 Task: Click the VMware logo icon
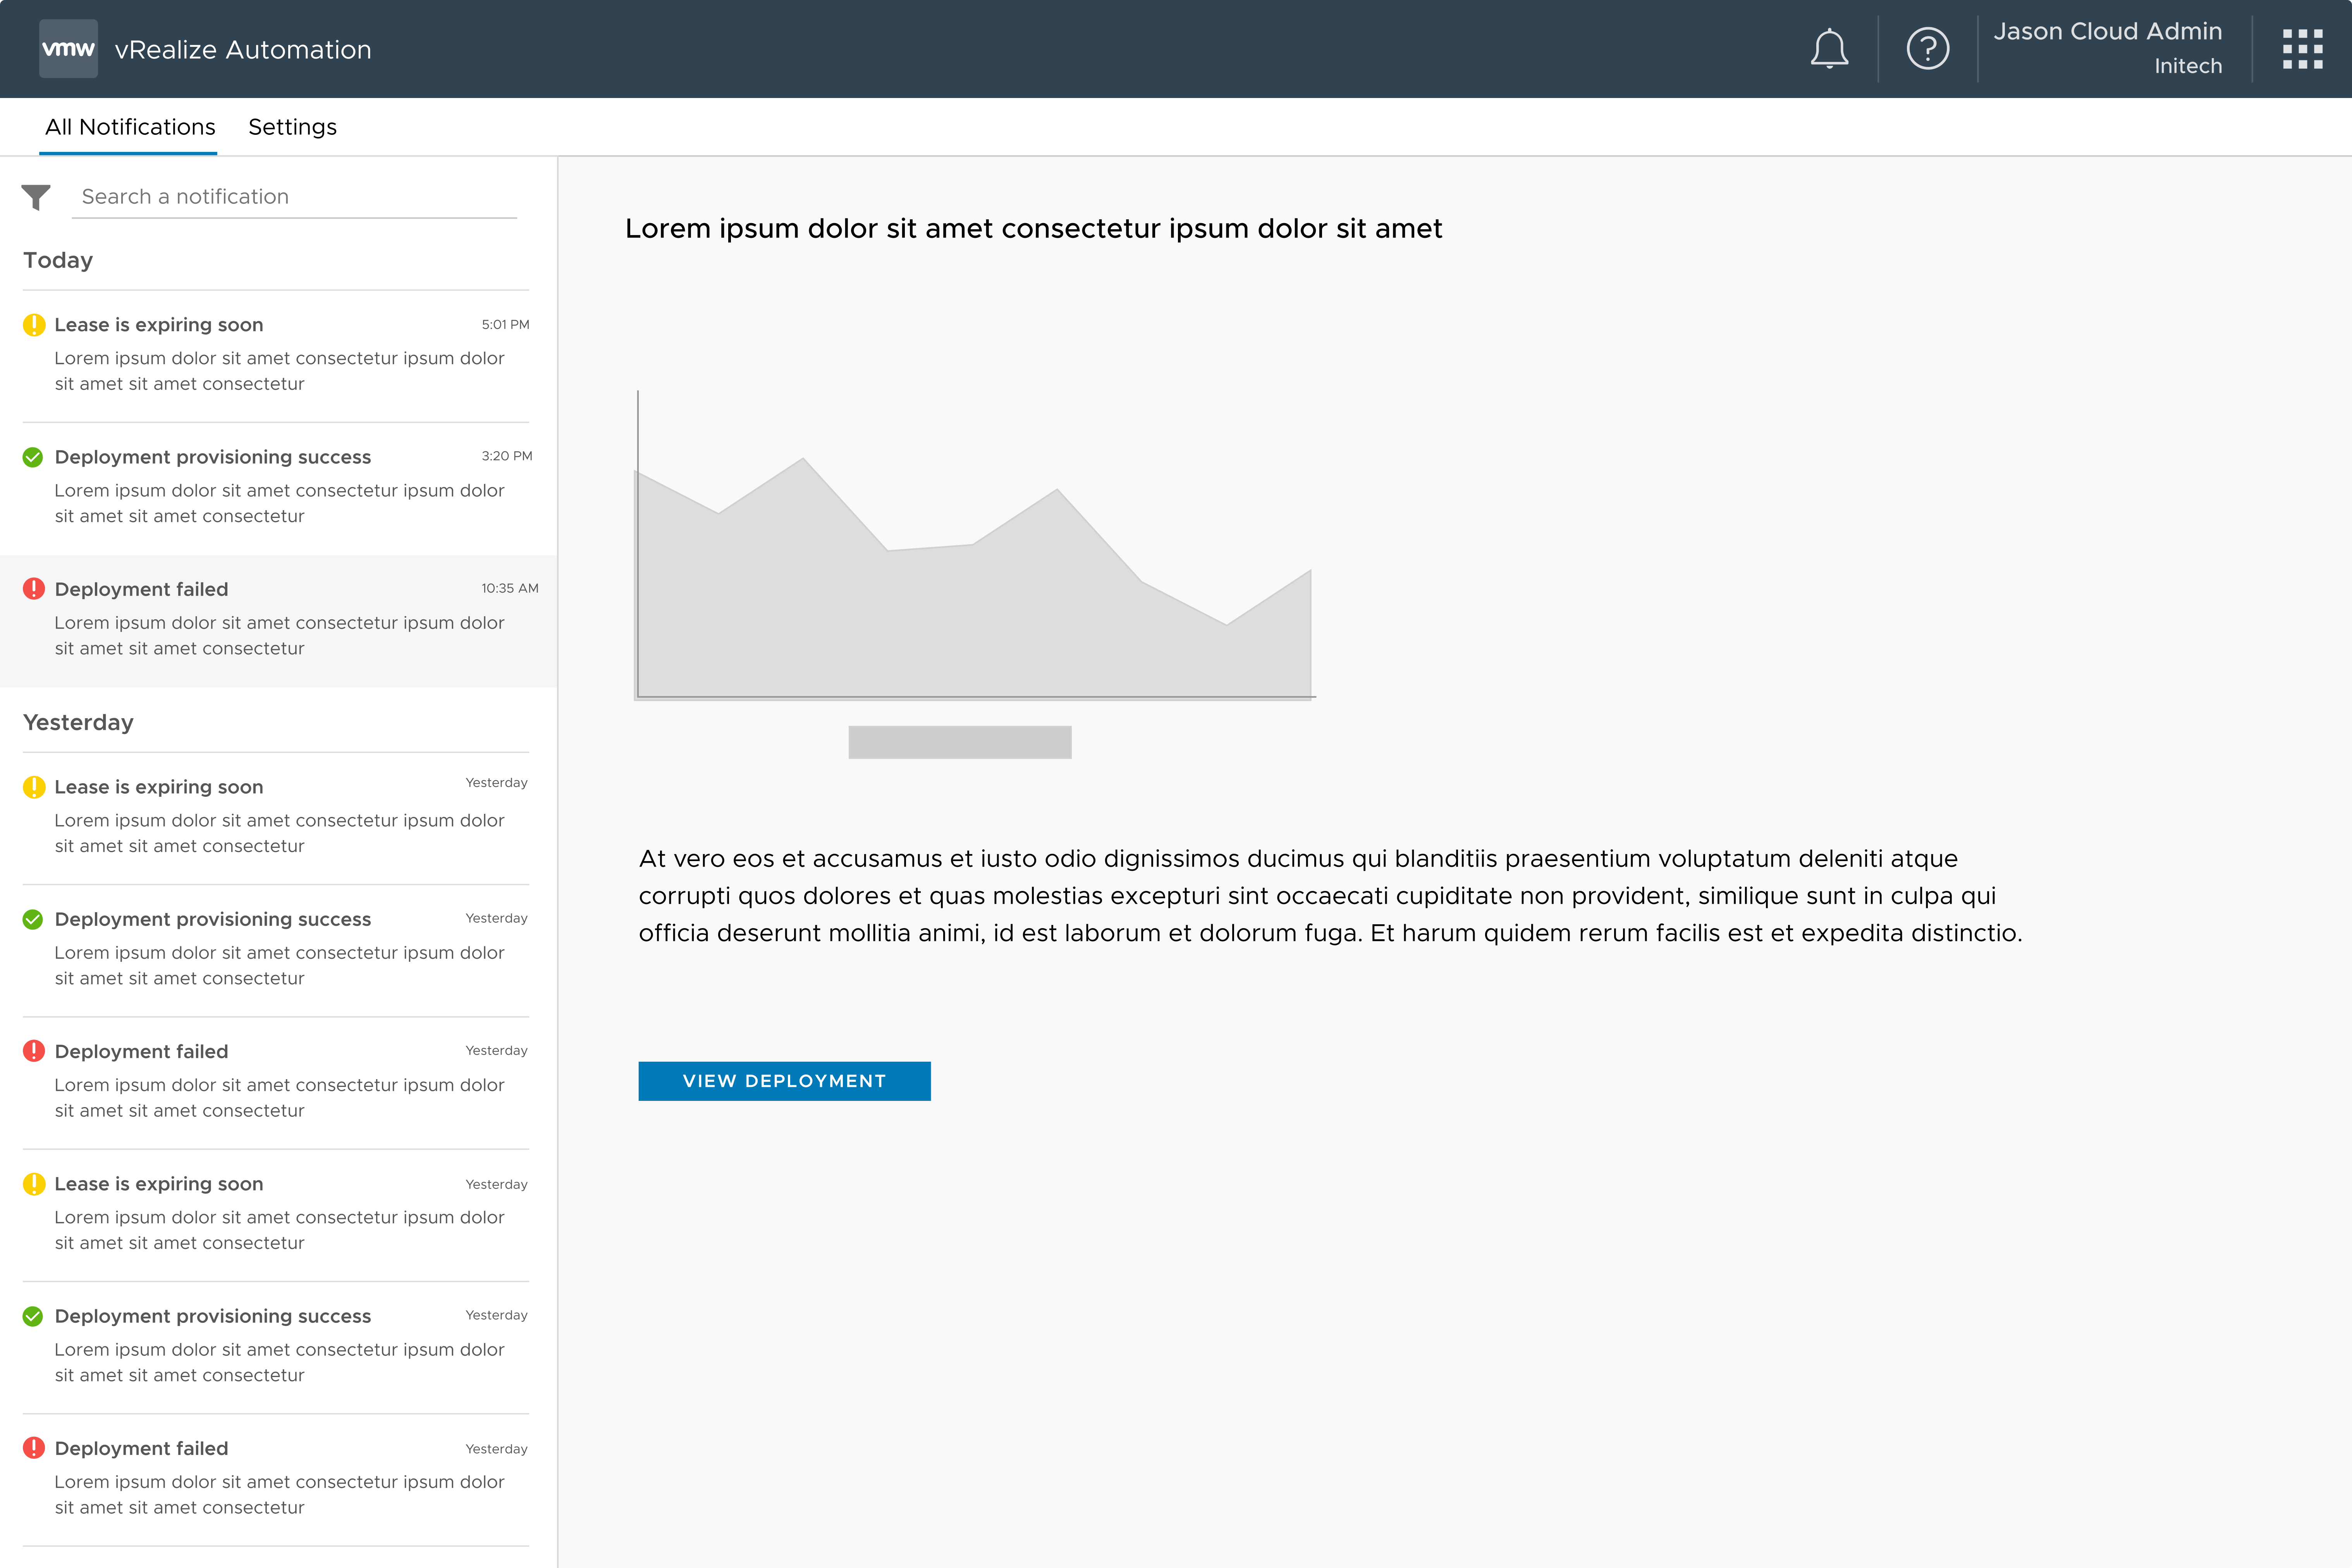(x=68, y=48)
